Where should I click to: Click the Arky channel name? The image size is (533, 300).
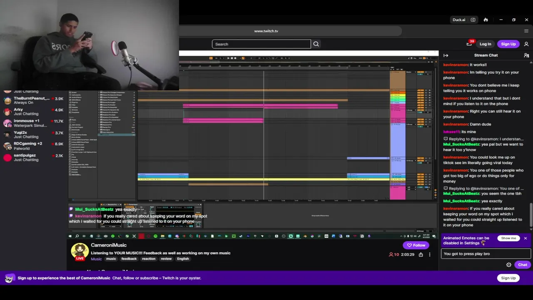click(x=18, y=110)
